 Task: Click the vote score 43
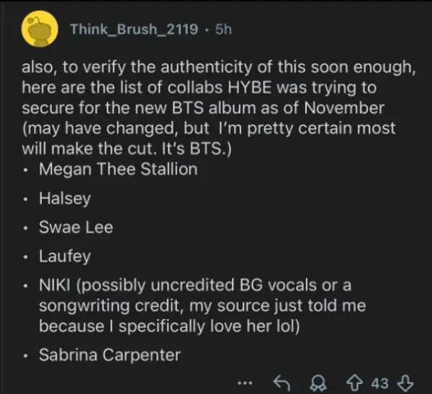[x=379, y=382]
